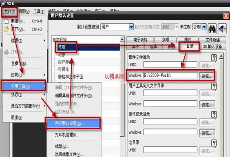Click help icon for 用户工具定义文件目录
230x157 pixels.
[x=214, y=86]
